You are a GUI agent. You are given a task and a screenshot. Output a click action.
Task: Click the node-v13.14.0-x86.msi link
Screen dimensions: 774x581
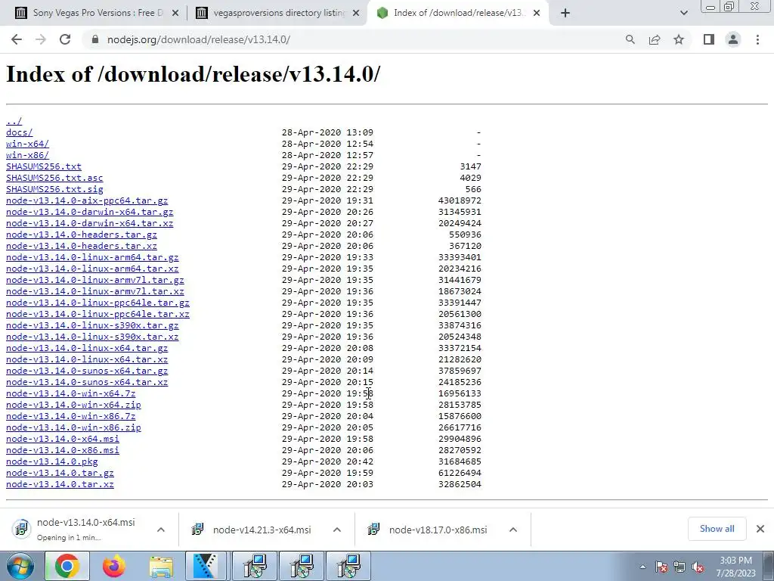(63, 451)
